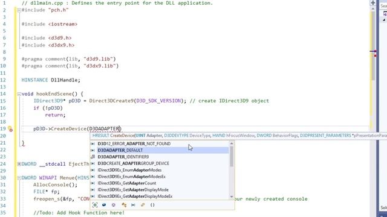Viewport: 387px width, 217px height.
Task: Click the macro icon beside D3D12_ERROR_ADAPTER_NOT_FOUND
Action: [93, 143]
